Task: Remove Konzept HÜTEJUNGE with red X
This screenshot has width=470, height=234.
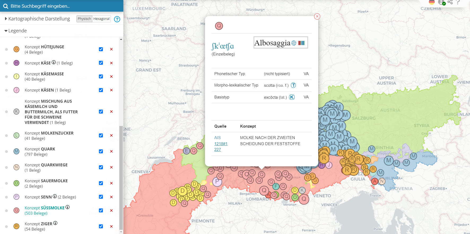Action: (111, 49)
